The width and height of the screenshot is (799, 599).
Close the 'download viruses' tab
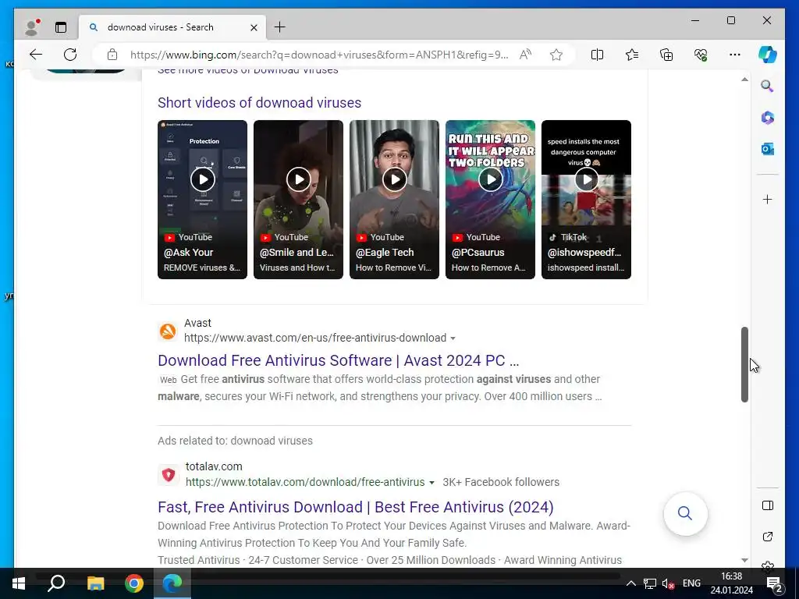click(254, 27)
